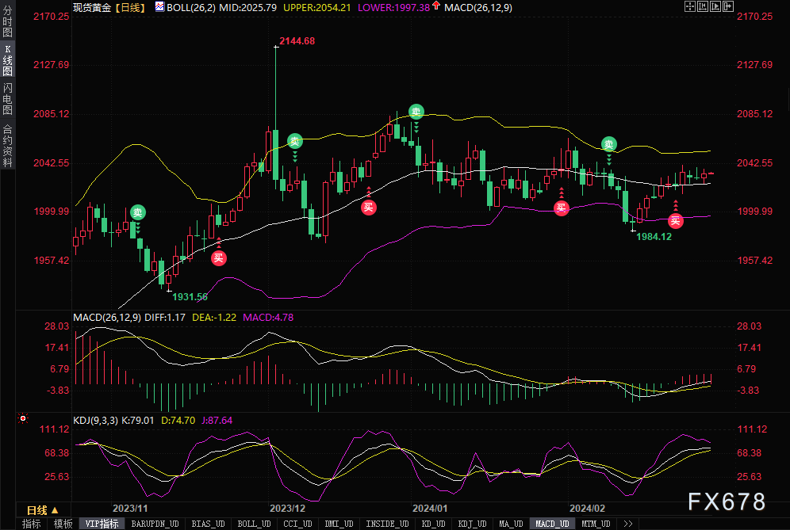Click the 2144.68 high price label
The image size is (790, 530).
click(297, 40)
